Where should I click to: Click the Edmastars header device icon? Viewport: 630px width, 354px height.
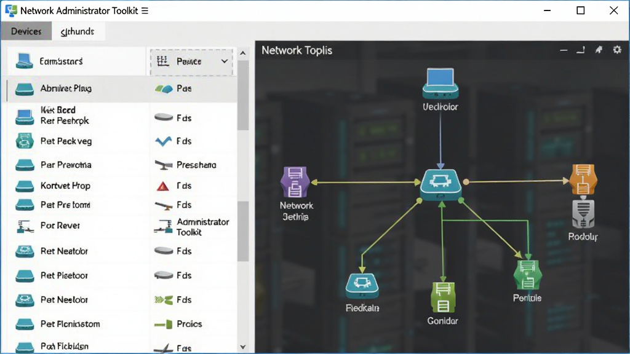pyautogui.click(x=24, y=61)
